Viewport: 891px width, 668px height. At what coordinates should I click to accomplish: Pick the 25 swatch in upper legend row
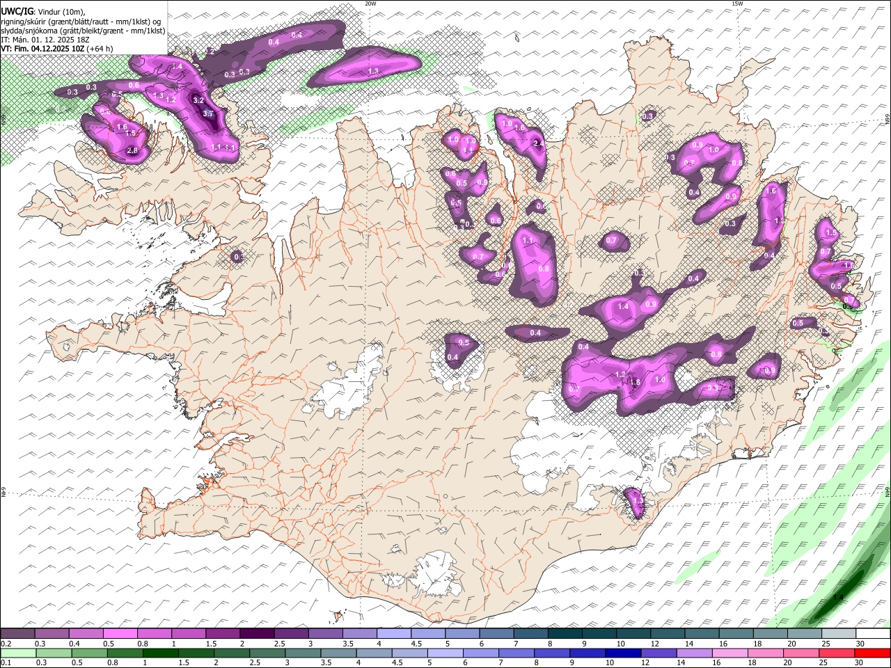pyautogui.click(x=839, y=633)
